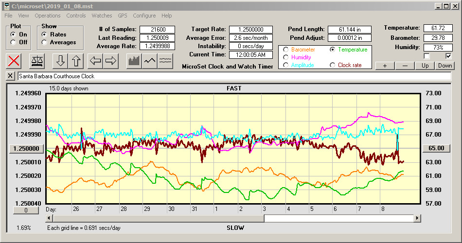
Task: Select the Humidity radio button
Action: click(285, 57)
